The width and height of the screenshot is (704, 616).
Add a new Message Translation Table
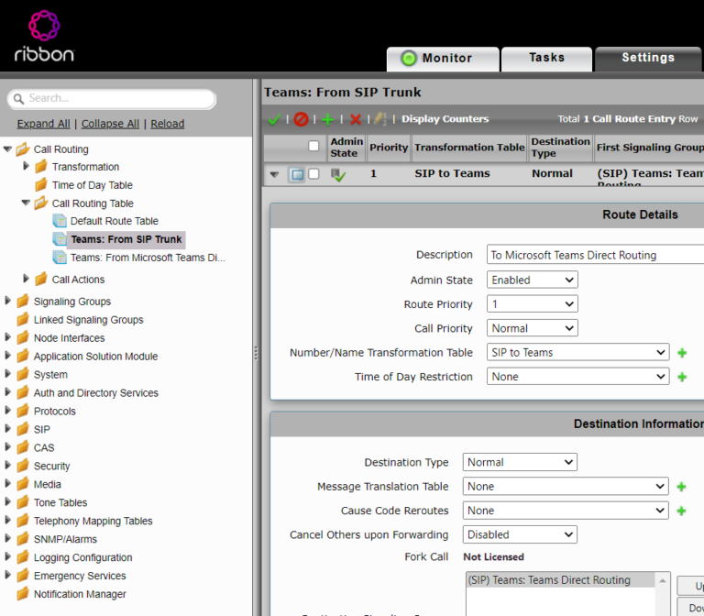681,487
